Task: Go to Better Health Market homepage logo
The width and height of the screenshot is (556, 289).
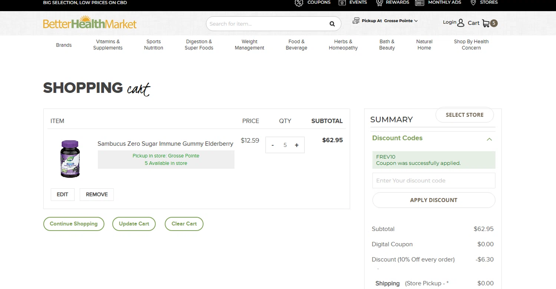Action: 90,23
